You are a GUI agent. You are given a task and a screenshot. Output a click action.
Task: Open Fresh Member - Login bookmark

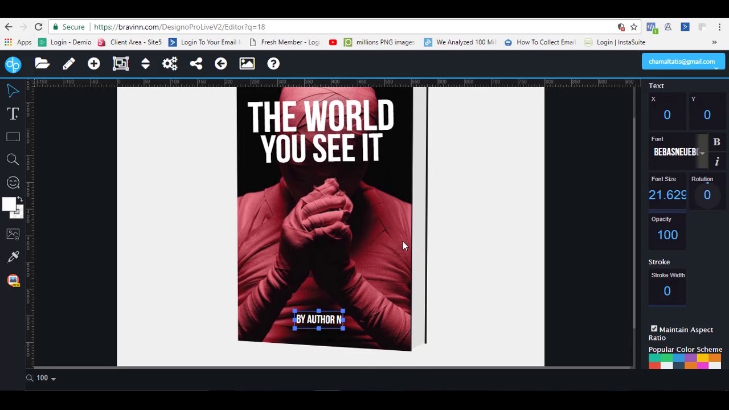click(x=284, y=42)
